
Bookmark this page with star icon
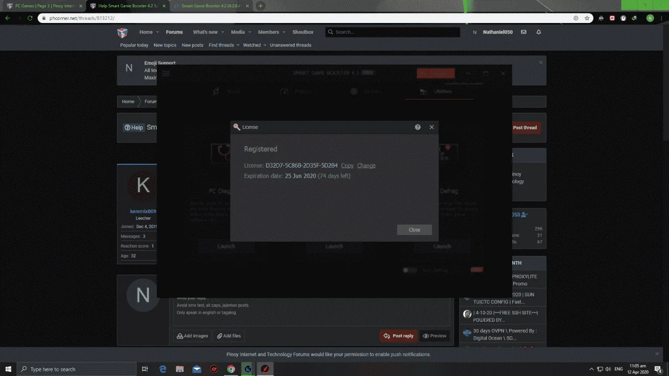coord(587,18)
